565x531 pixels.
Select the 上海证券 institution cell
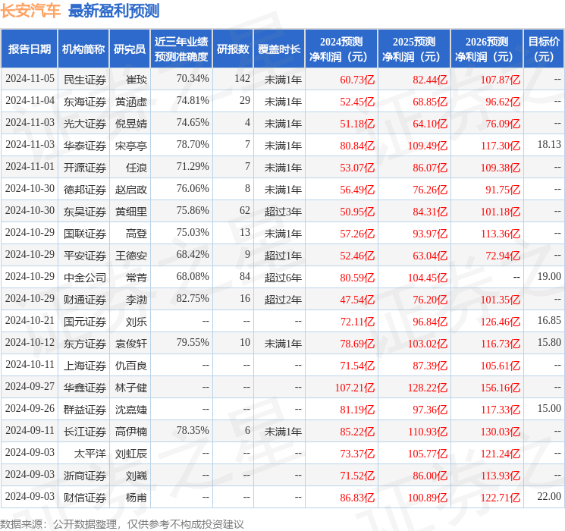tap(85, 366)
